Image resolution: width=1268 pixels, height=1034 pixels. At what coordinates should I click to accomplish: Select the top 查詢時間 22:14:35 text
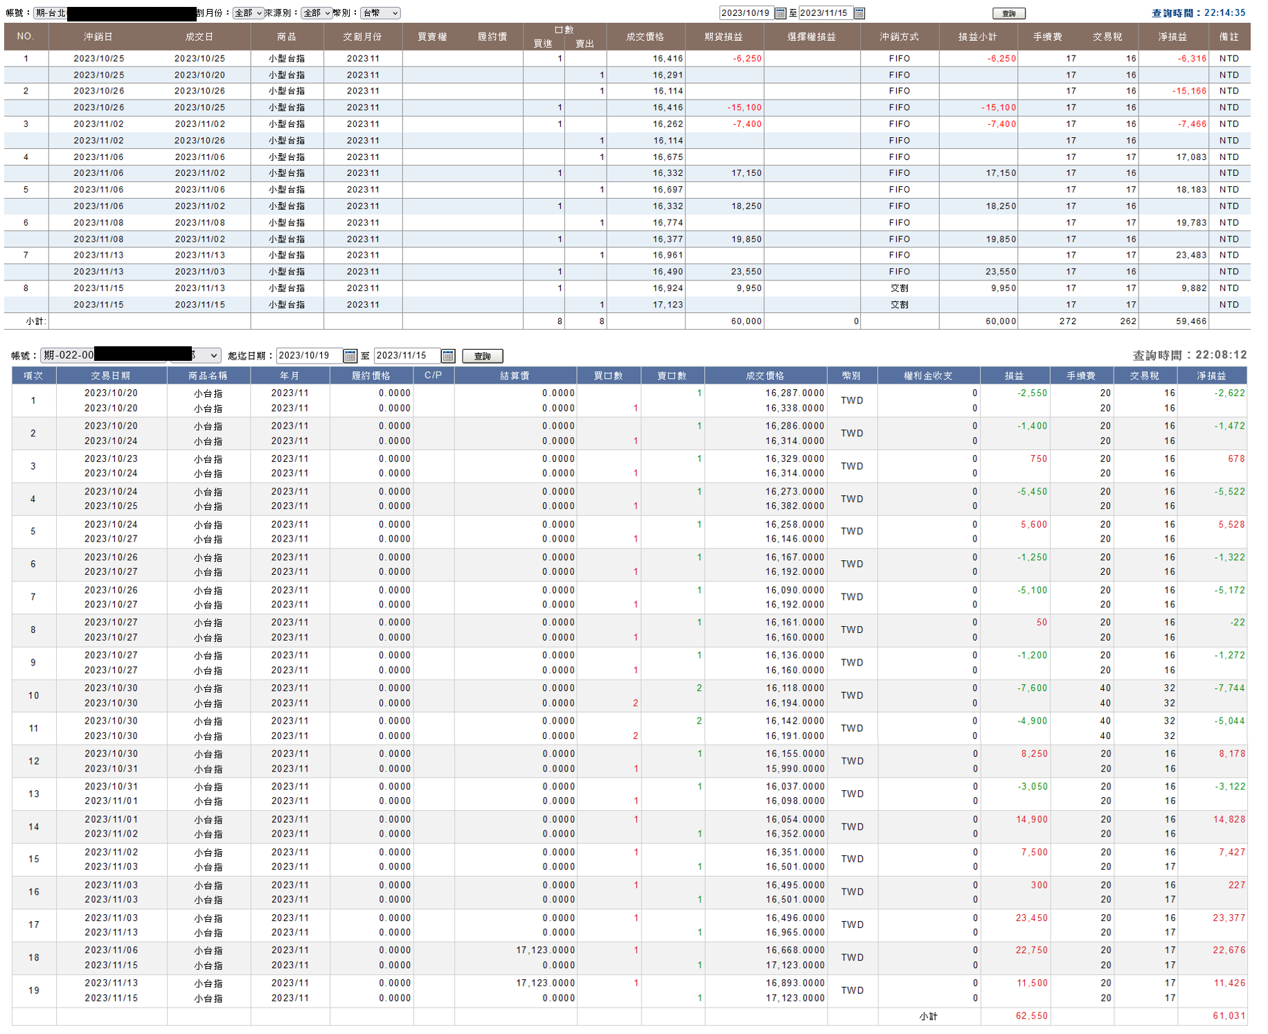coord(1199,13)
